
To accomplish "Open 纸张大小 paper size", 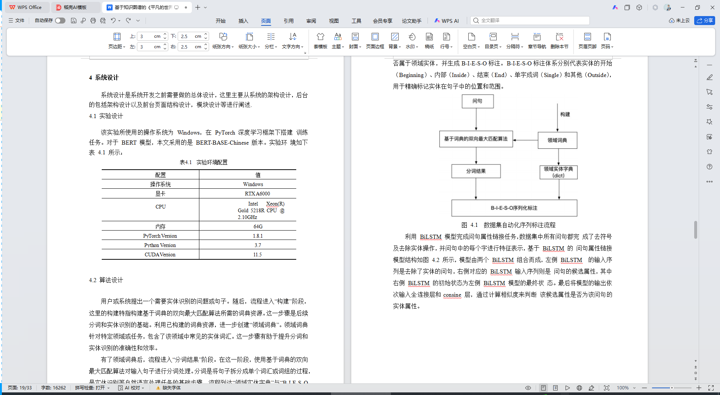I will 249,41.
